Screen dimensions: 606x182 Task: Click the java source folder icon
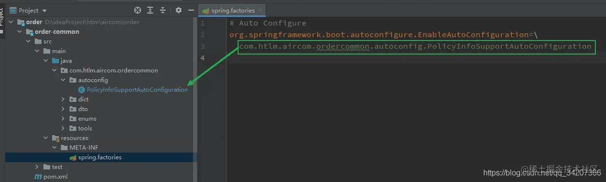coord(56,61)
